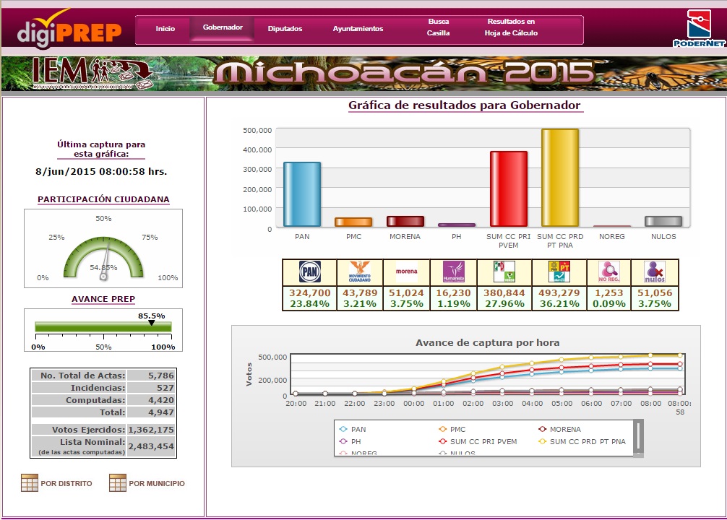Click the 85.5% progress marker triangle
This screenshot has height=520, width=727.
(x=151, y=323)
